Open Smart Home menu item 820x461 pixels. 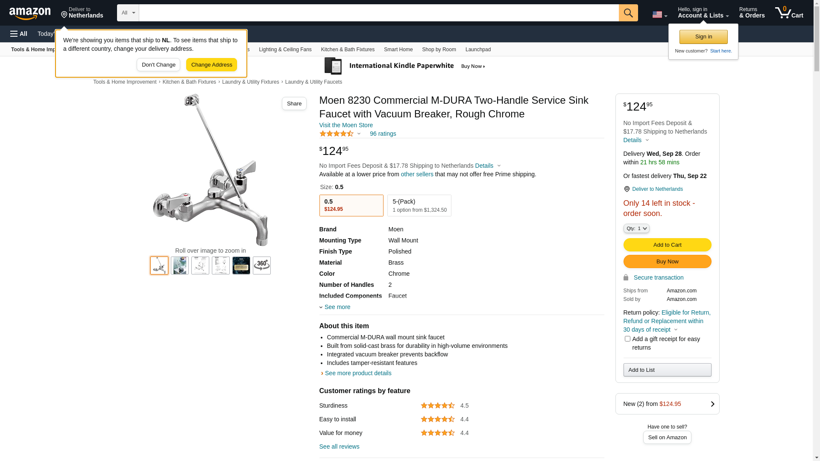click(x=398, y=50)
